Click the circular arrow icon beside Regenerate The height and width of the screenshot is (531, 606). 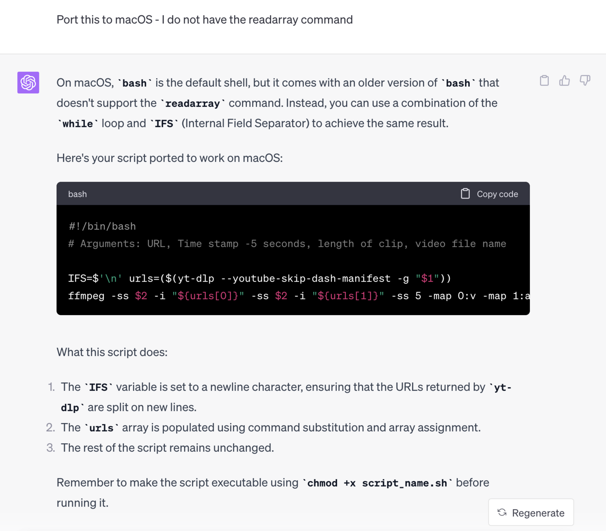click(x=502, y=512)
